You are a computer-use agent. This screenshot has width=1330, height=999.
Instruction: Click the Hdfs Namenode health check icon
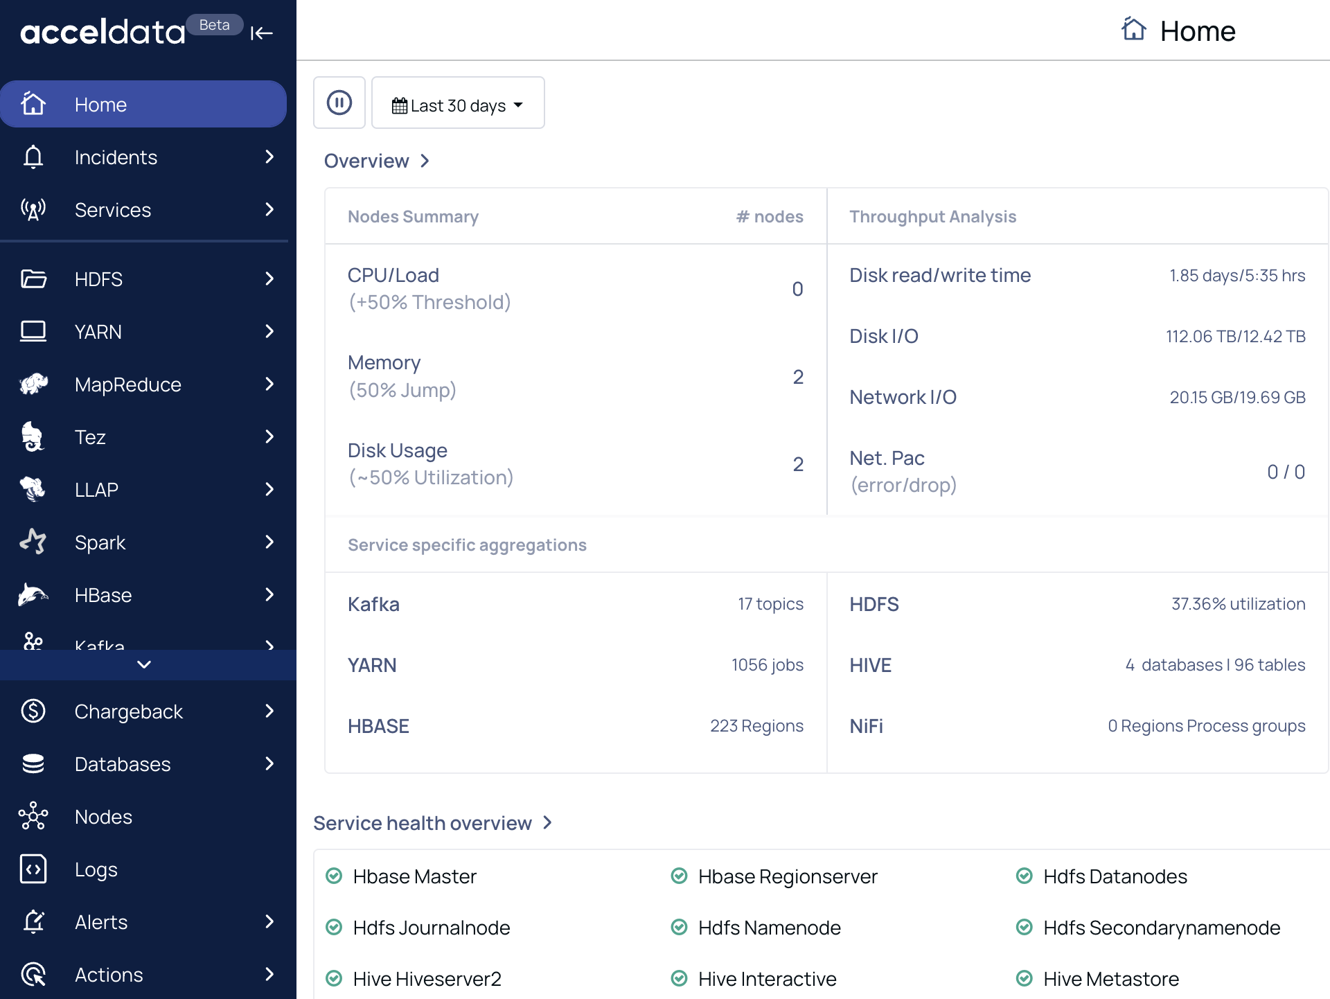679,928
